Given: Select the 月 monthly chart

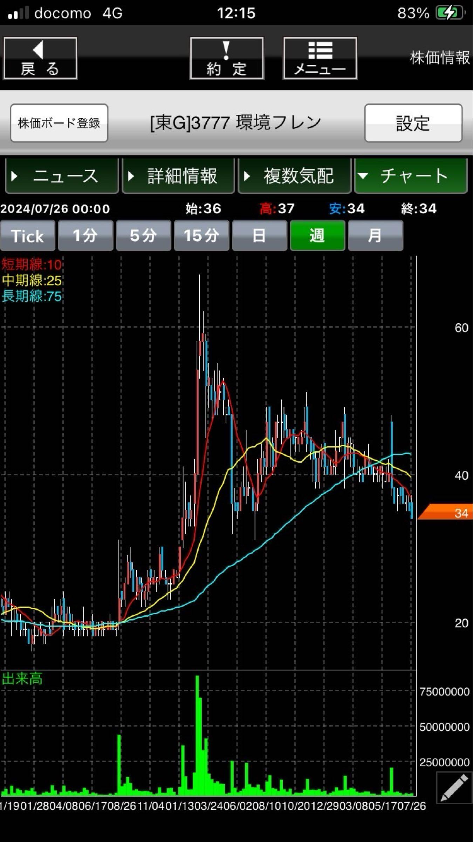Looking at the screenshot, I should 376,235.
